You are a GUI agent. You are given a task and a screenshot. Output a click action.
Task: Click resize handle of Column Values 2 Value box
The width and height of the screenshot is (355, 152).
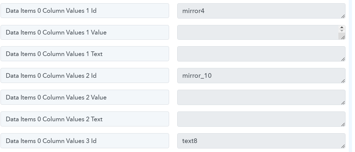point(343,103)
